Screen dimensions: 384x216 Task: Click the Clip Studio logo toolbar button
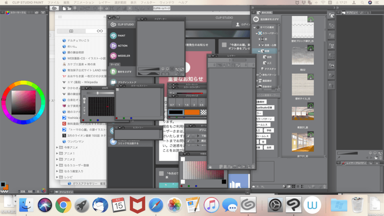54,8
